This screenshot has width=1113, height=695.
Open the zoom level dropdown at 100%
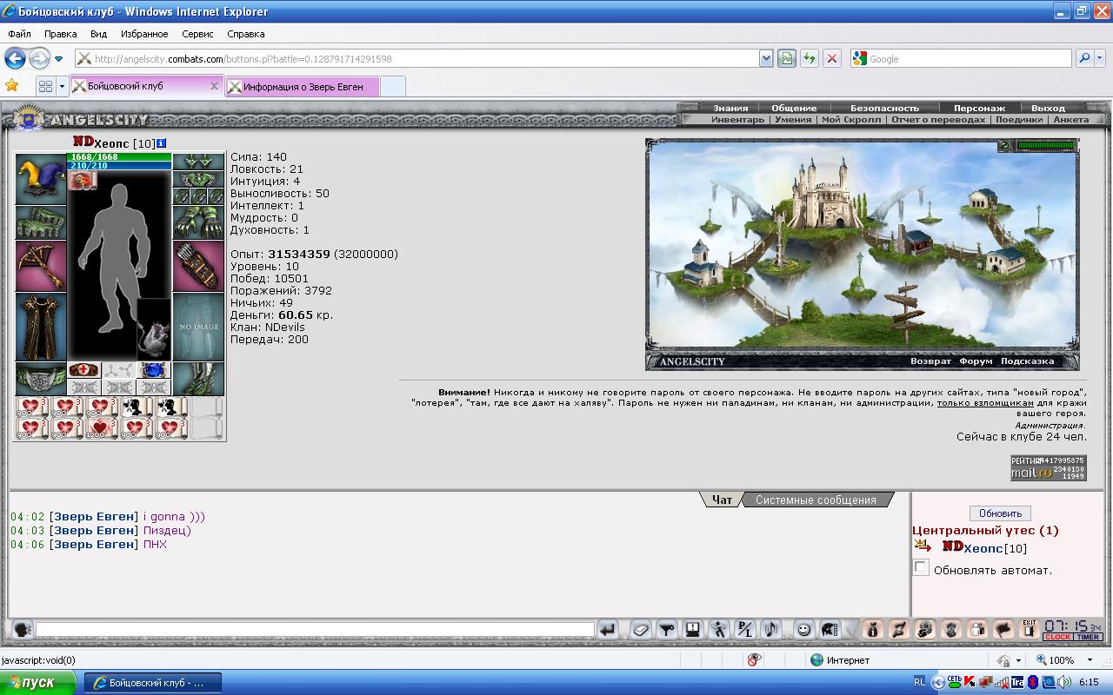point(1090,660)
